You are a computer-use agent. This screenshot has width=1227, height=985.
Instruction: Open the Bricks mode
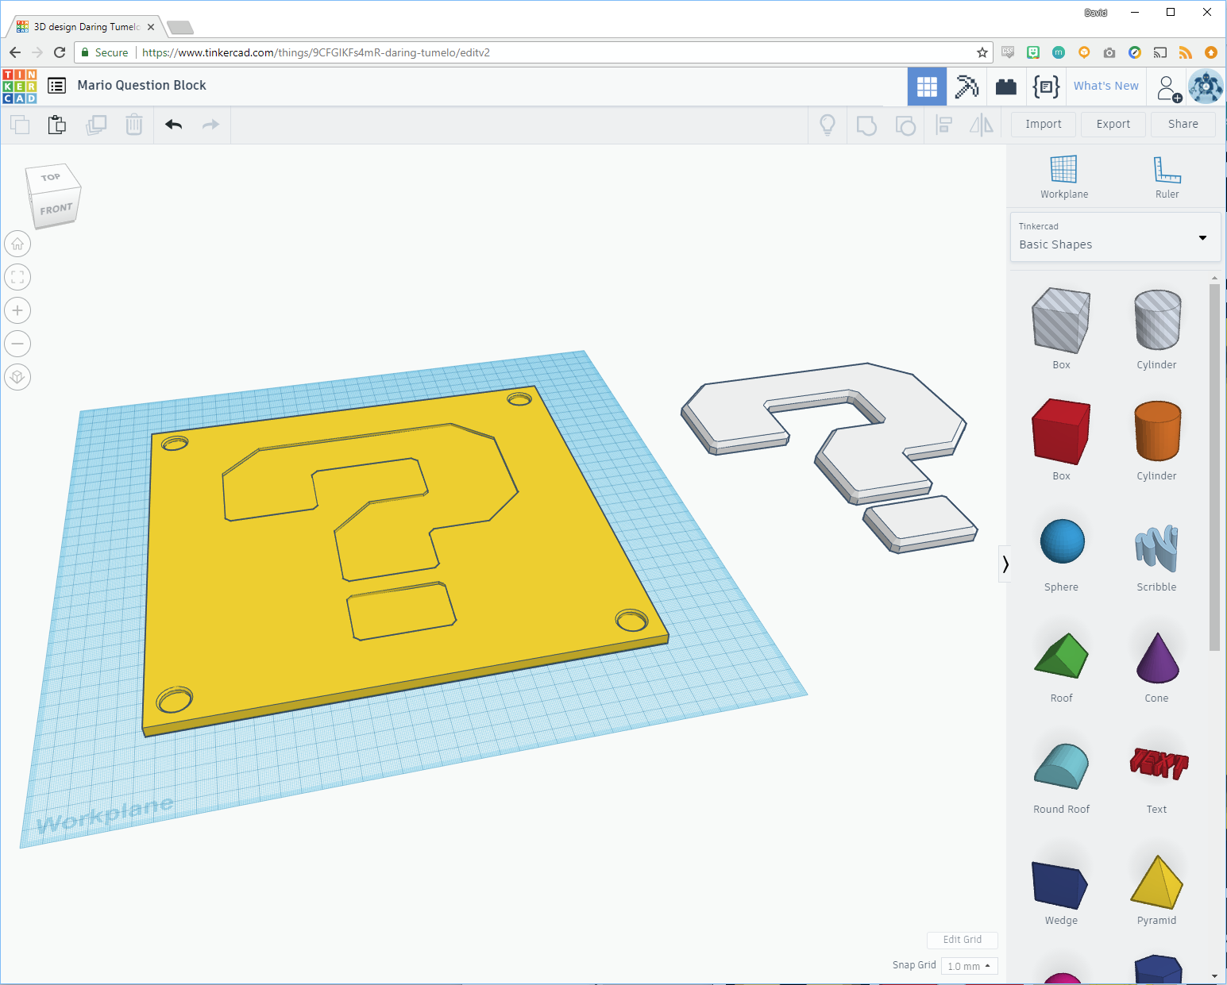click(x=1006, y=87)
